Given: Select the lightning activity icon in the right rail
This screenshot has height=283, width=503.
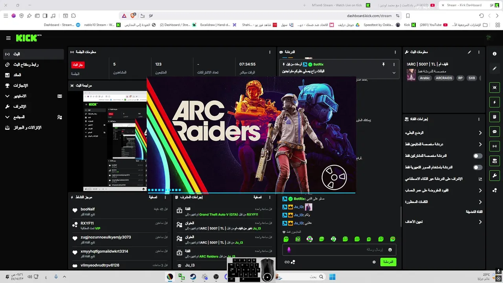Looking at the screenshot, I should pyautogui.click(x=494, y=102).
